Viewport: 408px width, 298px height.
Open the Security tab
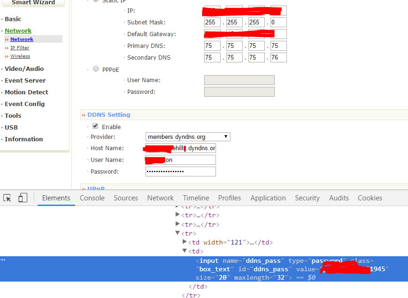(307, 198)
